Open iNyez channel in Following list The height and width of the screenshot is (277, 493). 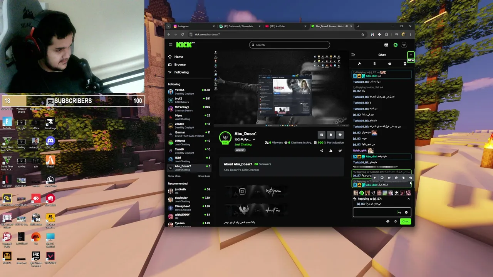(x=189, y=117)
